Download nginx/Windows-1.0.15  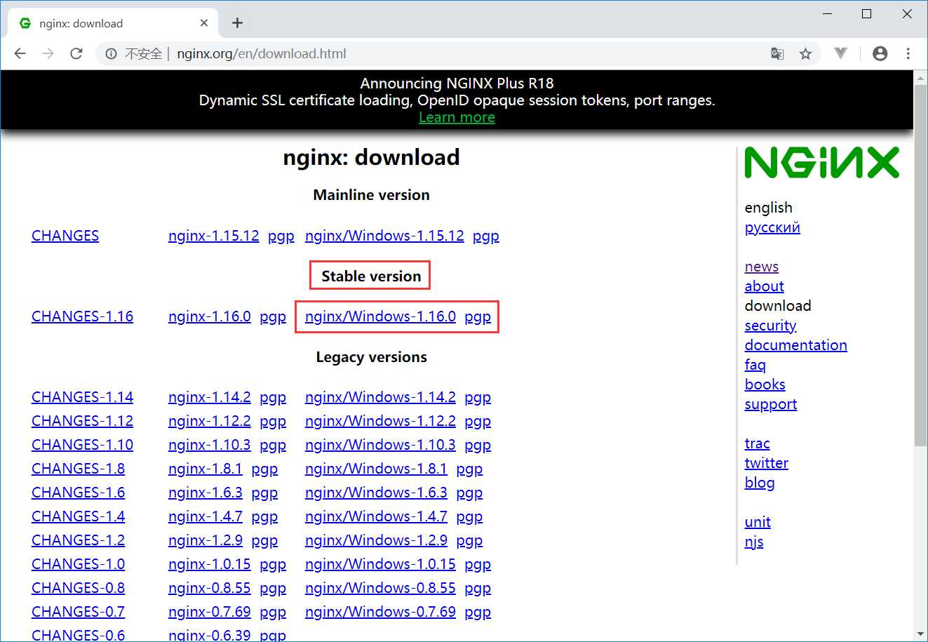pos(380,564)
